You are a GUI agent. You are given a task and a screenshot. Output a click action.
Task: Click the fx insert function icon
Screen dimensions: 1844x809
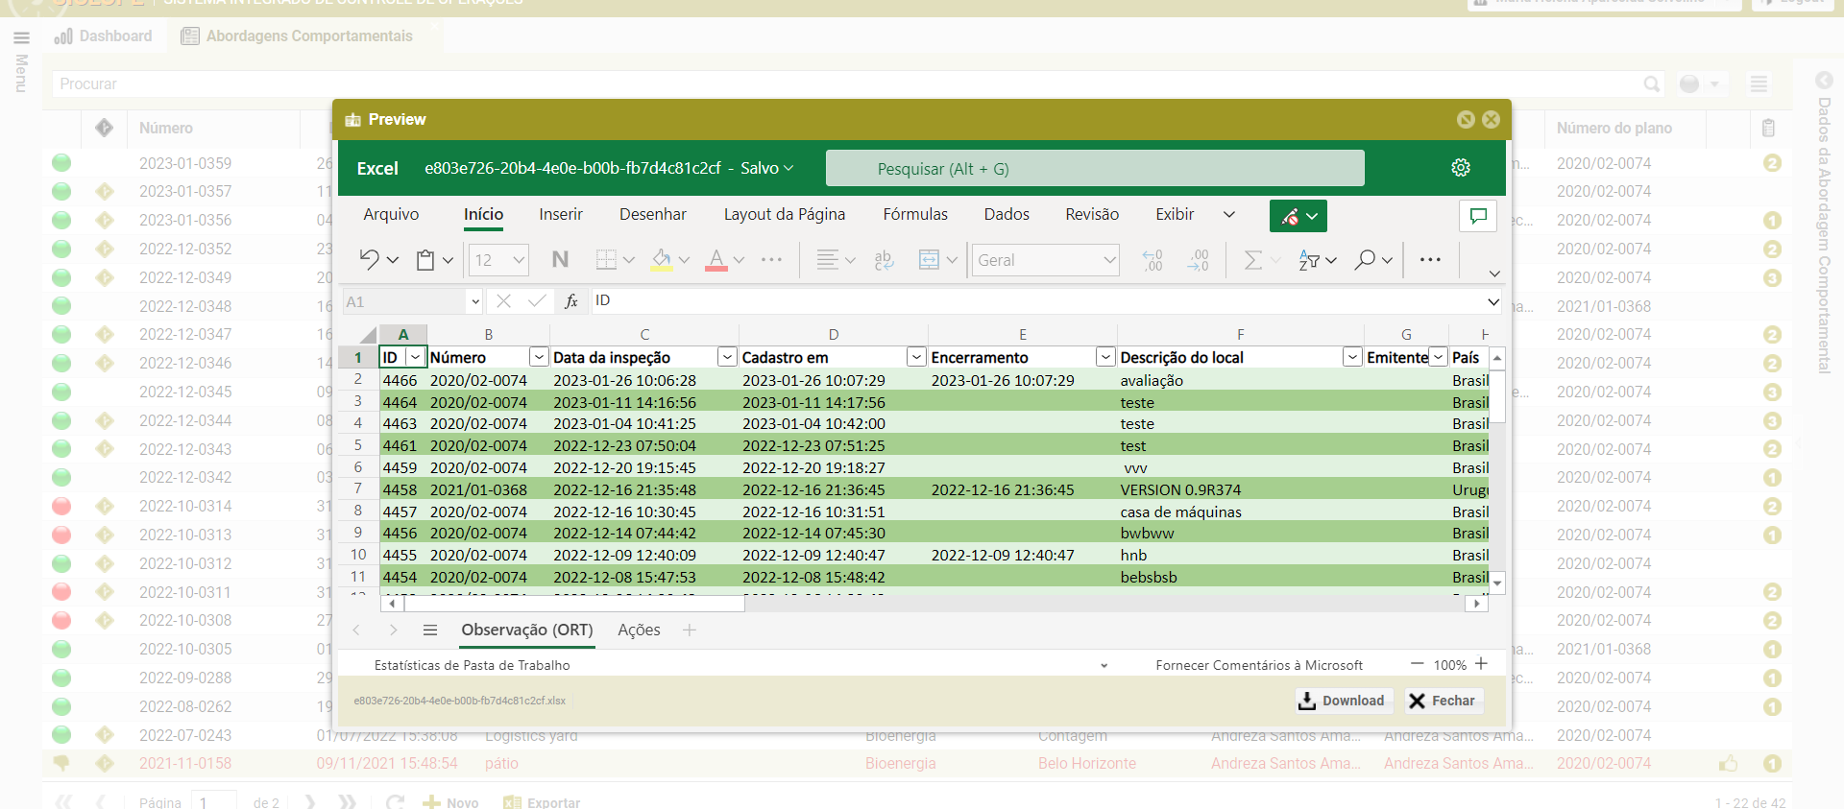point(571,301)
